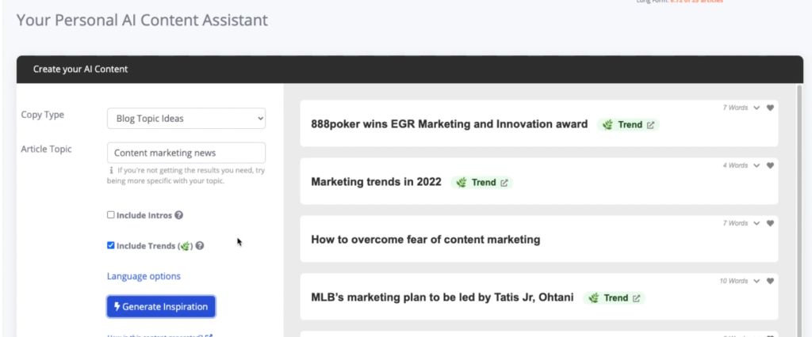Open the Copy Type dropdown
Image resolution: width=812 pixels, height=337 pixels.
coord(186,119)
